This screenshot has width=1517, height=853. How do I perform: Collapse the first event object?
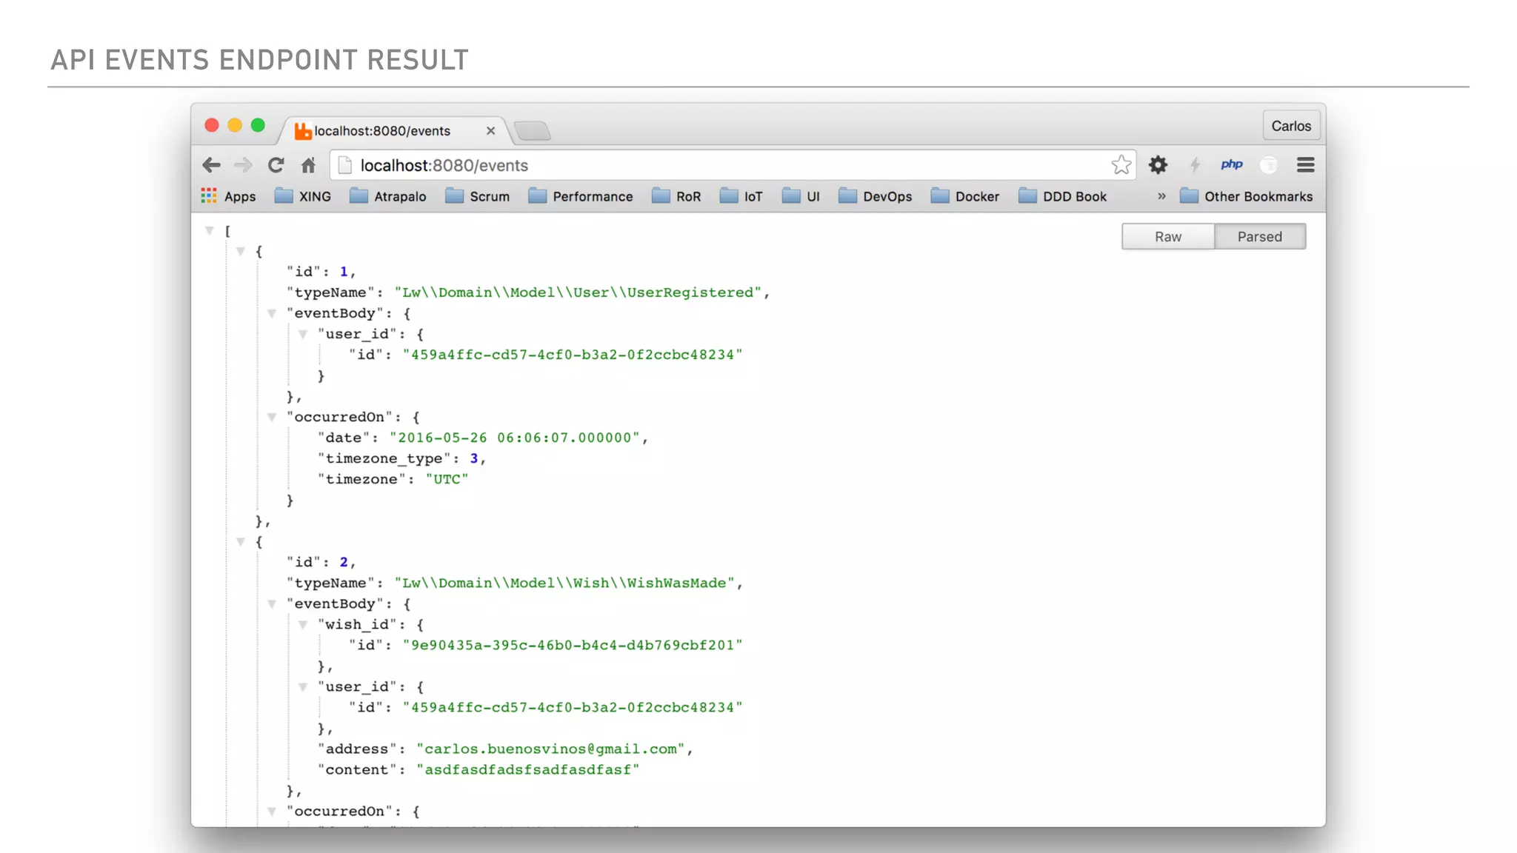tap(241, 251)
